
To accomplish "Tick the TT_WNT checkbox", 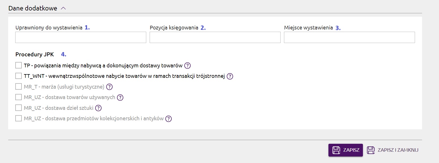I will [18, 76].
